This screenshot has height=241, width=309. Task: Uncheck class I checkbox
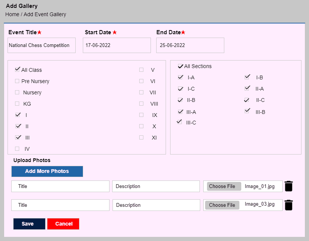18,115
